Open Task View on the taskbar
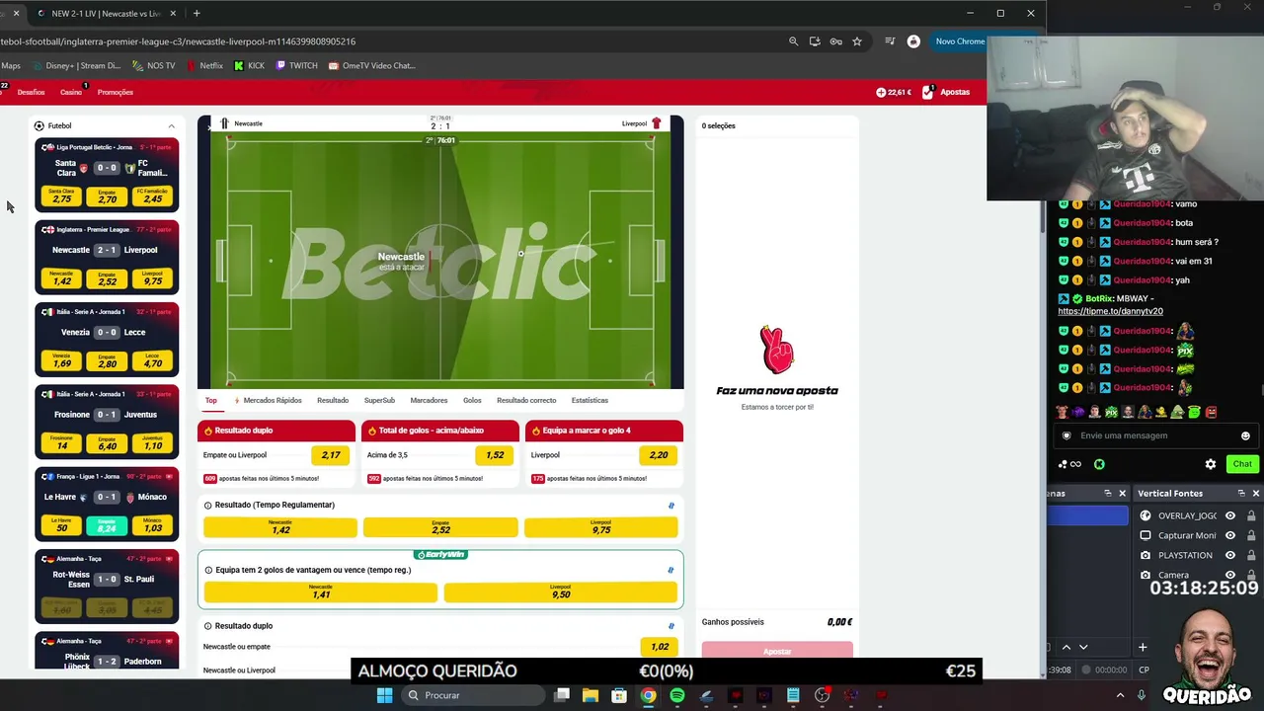The width and height of the screenshot is (1264, 711). click(561, 695)
